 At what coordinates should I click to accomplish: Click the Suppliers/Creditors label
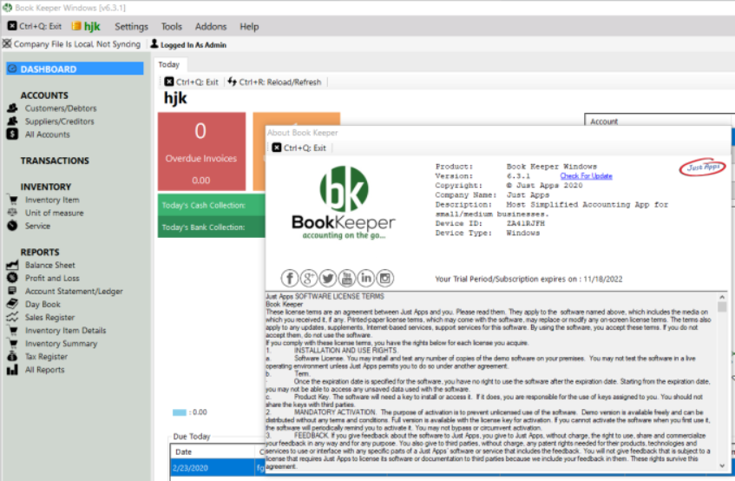[60, 122]
